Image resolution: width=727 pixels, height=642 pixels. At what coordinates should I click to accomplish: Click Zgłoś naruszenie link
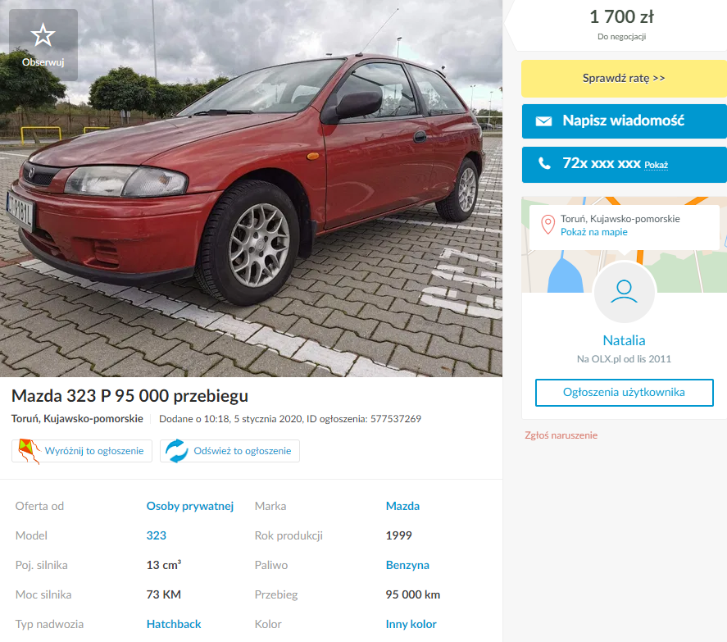click(x=561, y=435)
